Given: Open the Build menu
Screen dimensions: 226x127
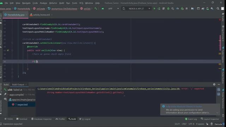Looking at the screenshot, I should click(62, 3).
